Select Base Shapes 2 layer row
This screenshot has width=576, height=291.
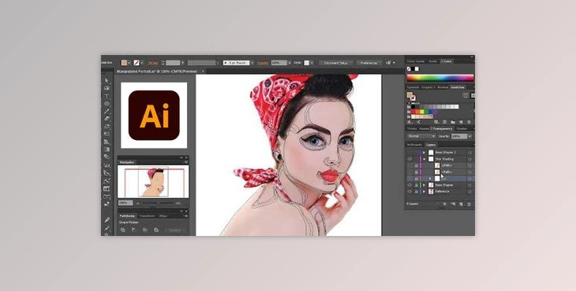click(439, 153)
